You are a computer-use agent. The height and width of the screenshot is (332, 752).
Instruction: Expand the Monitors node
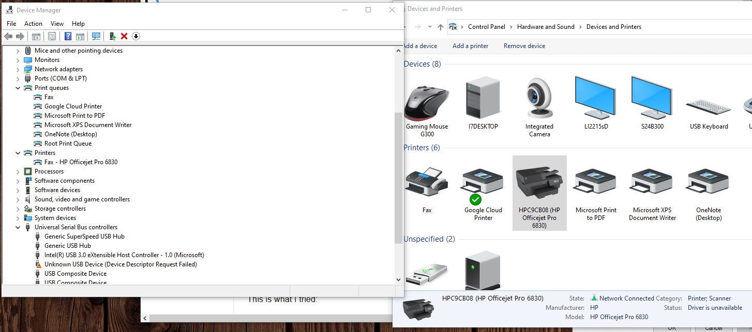point(18,60)
